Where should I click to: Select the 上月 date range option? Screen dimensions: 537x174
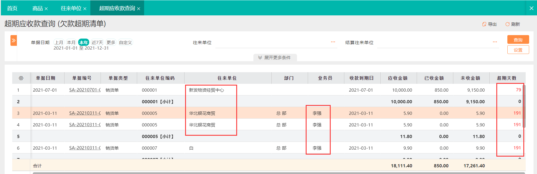point(59,42)
